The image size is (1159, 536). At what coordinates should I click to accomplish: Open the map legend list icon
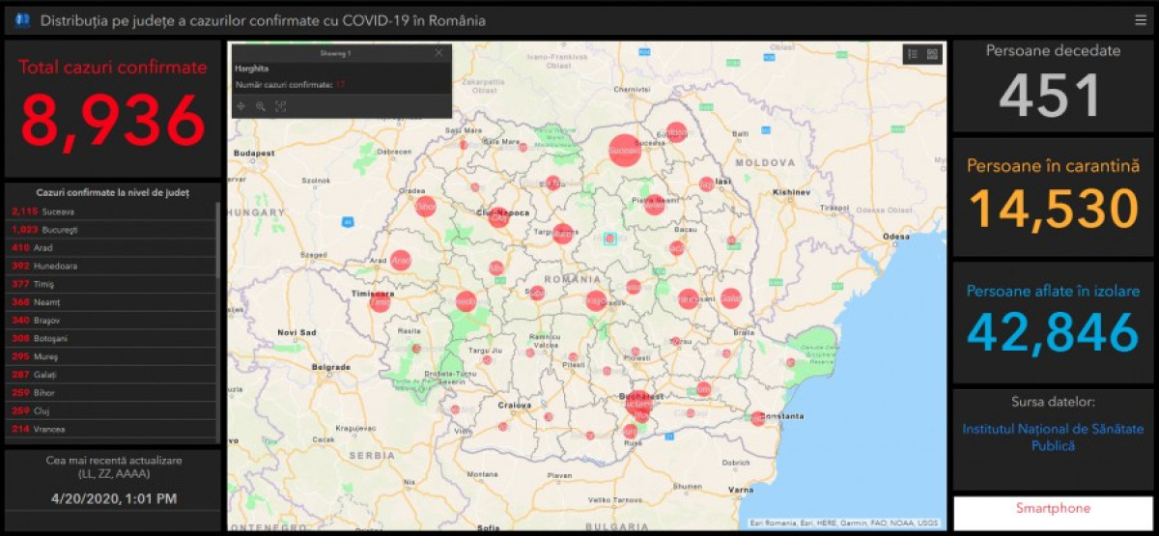(x=912, y=55)
